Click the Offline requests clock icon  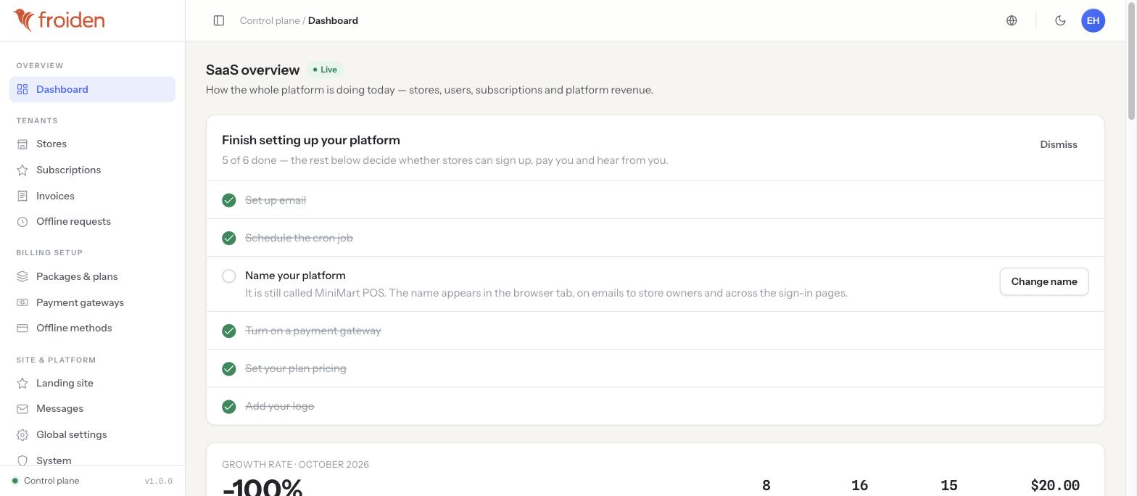(x=22, y=222)
